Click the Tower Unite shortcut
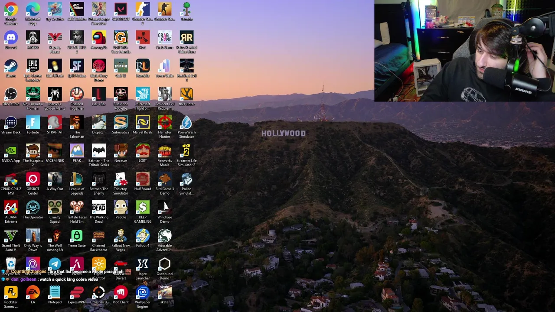The height and width of the screenshot is (312, 555). (x=165, y=66)
